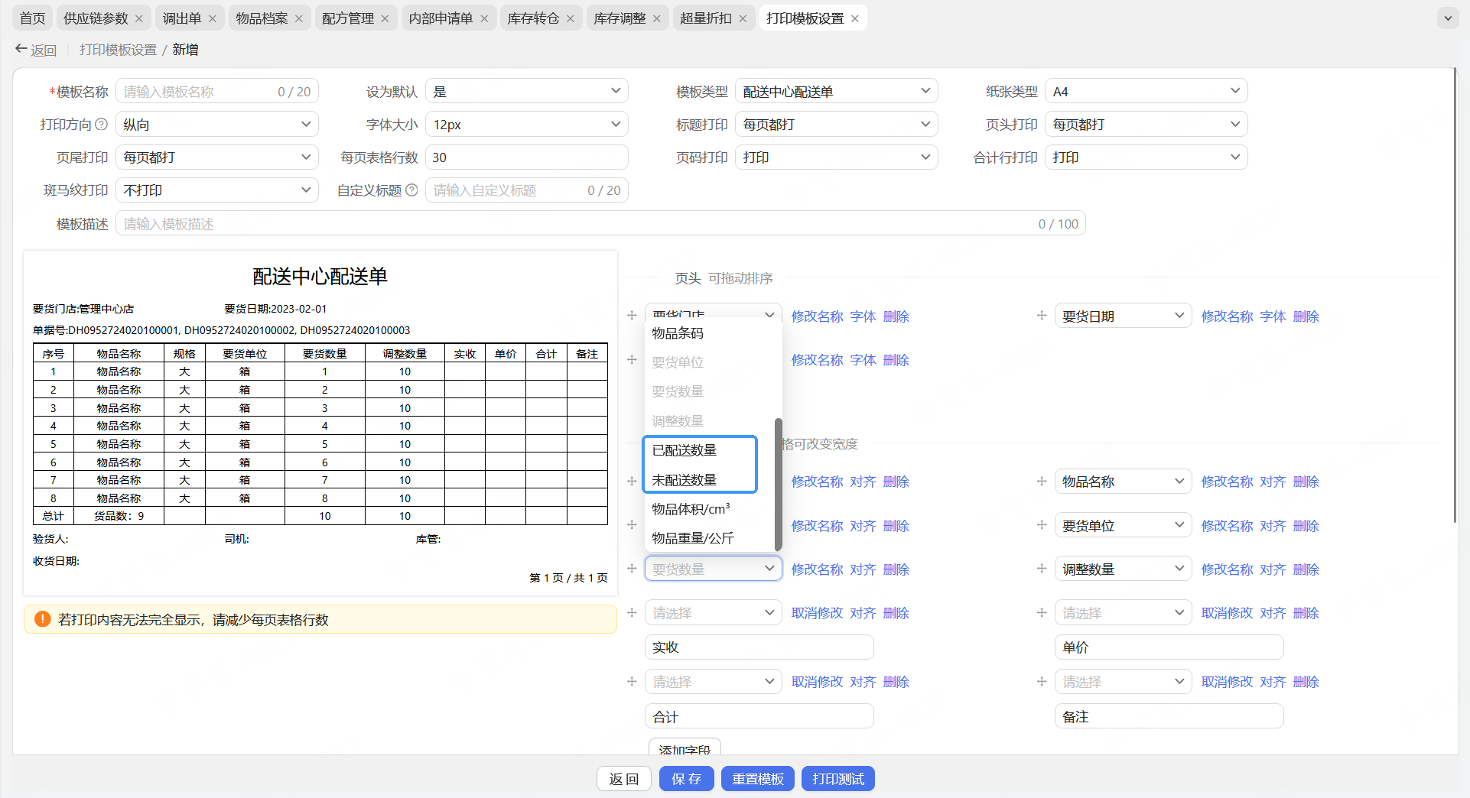Switch to the 供应链参数 tab
The width and height of the screenshot is (1470, 798).
[x=96, y=18]
